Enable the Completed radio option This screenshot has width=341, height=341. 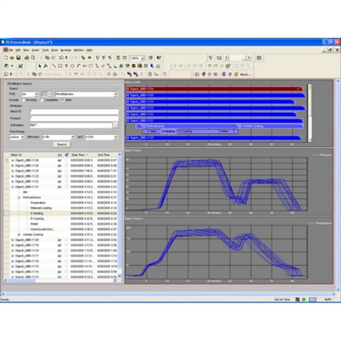tap(42, 100)
